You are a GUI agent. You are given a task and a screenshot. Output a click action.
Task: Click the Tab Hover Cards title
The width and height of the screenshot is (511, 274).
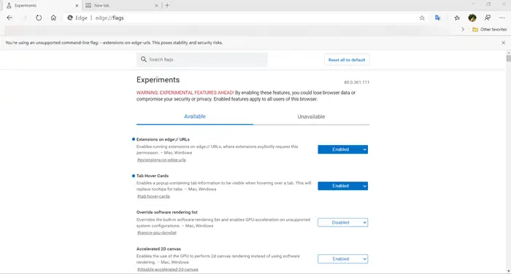click(153, 176)
